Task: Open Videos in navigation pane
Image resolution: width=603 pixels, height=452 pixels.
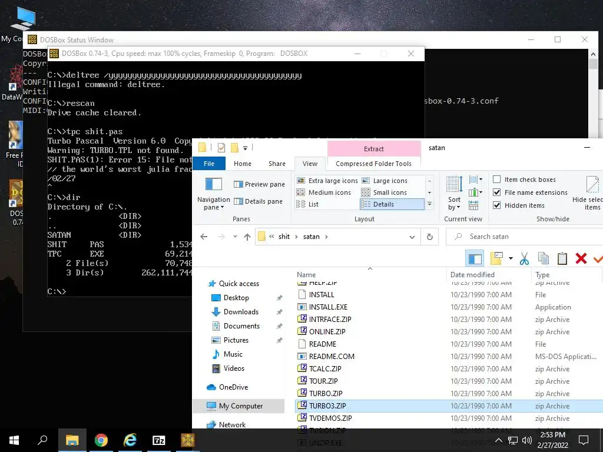Action: coord(234,368)
